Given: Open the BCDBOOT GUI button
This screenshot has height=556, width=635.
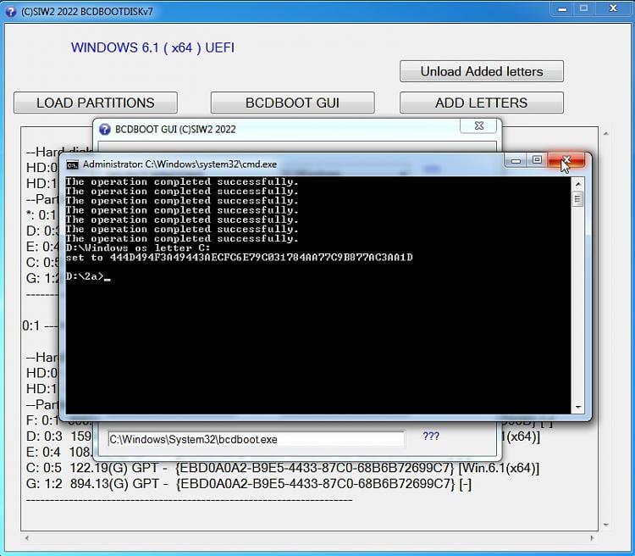Looking at the screenshot, I should point(292,103).
